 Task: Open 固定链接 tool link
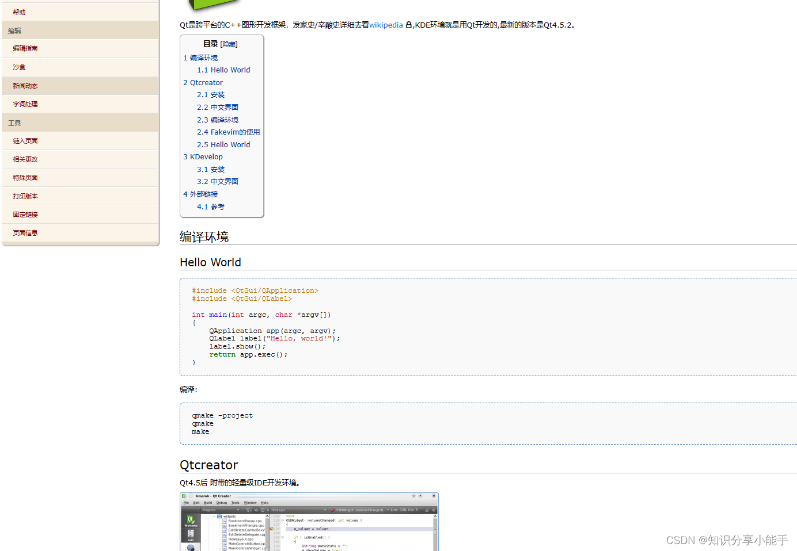click(25, 215)
